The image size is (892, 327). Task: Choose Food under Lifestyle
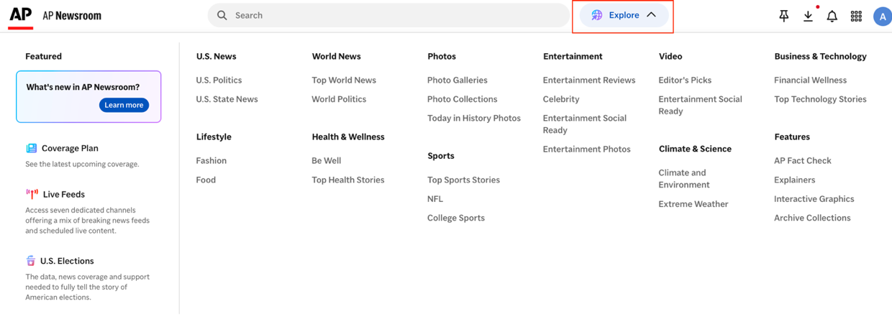tap(206, 180)
